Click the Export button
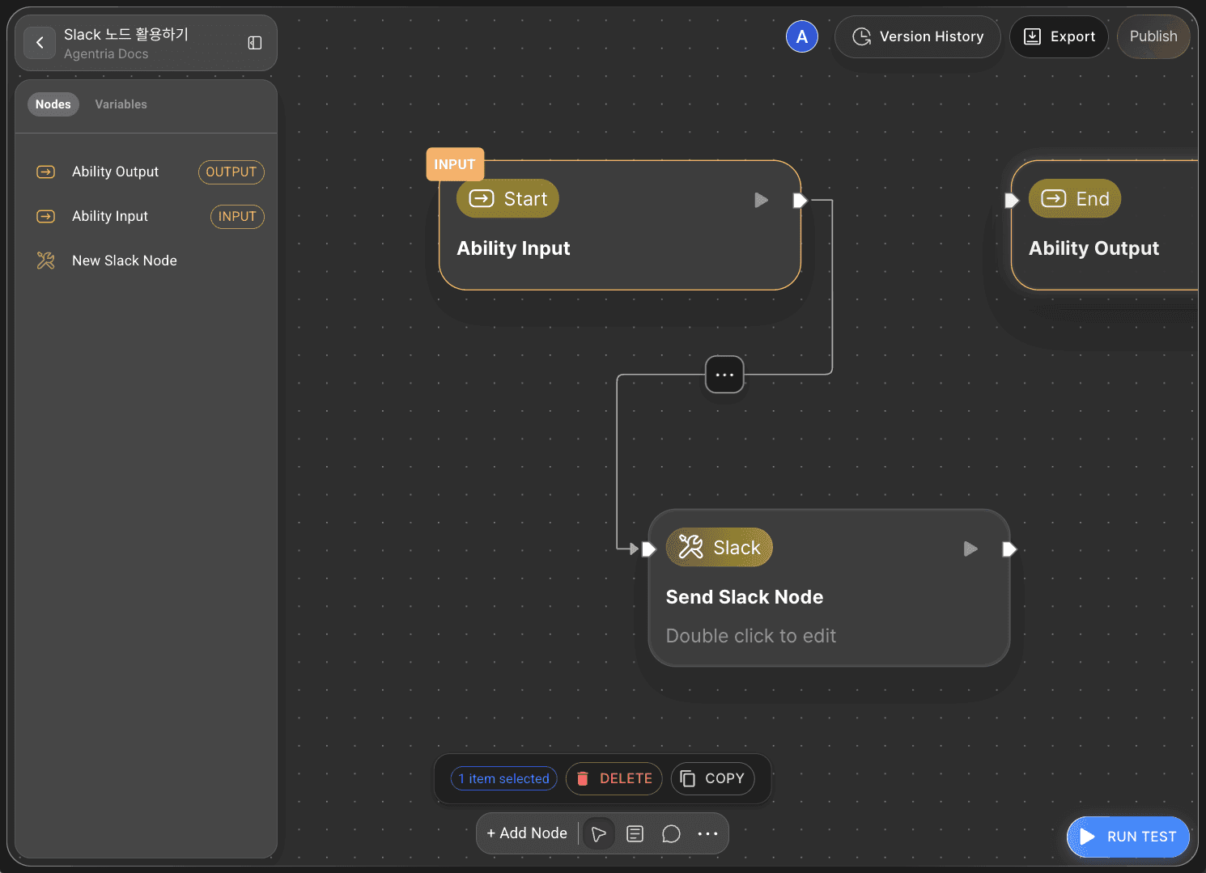1206x873 pixels. (x=1059, y=36)
